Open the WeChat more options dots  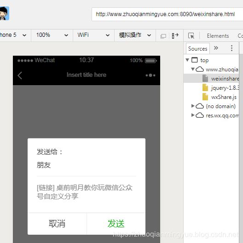point(150,75)
